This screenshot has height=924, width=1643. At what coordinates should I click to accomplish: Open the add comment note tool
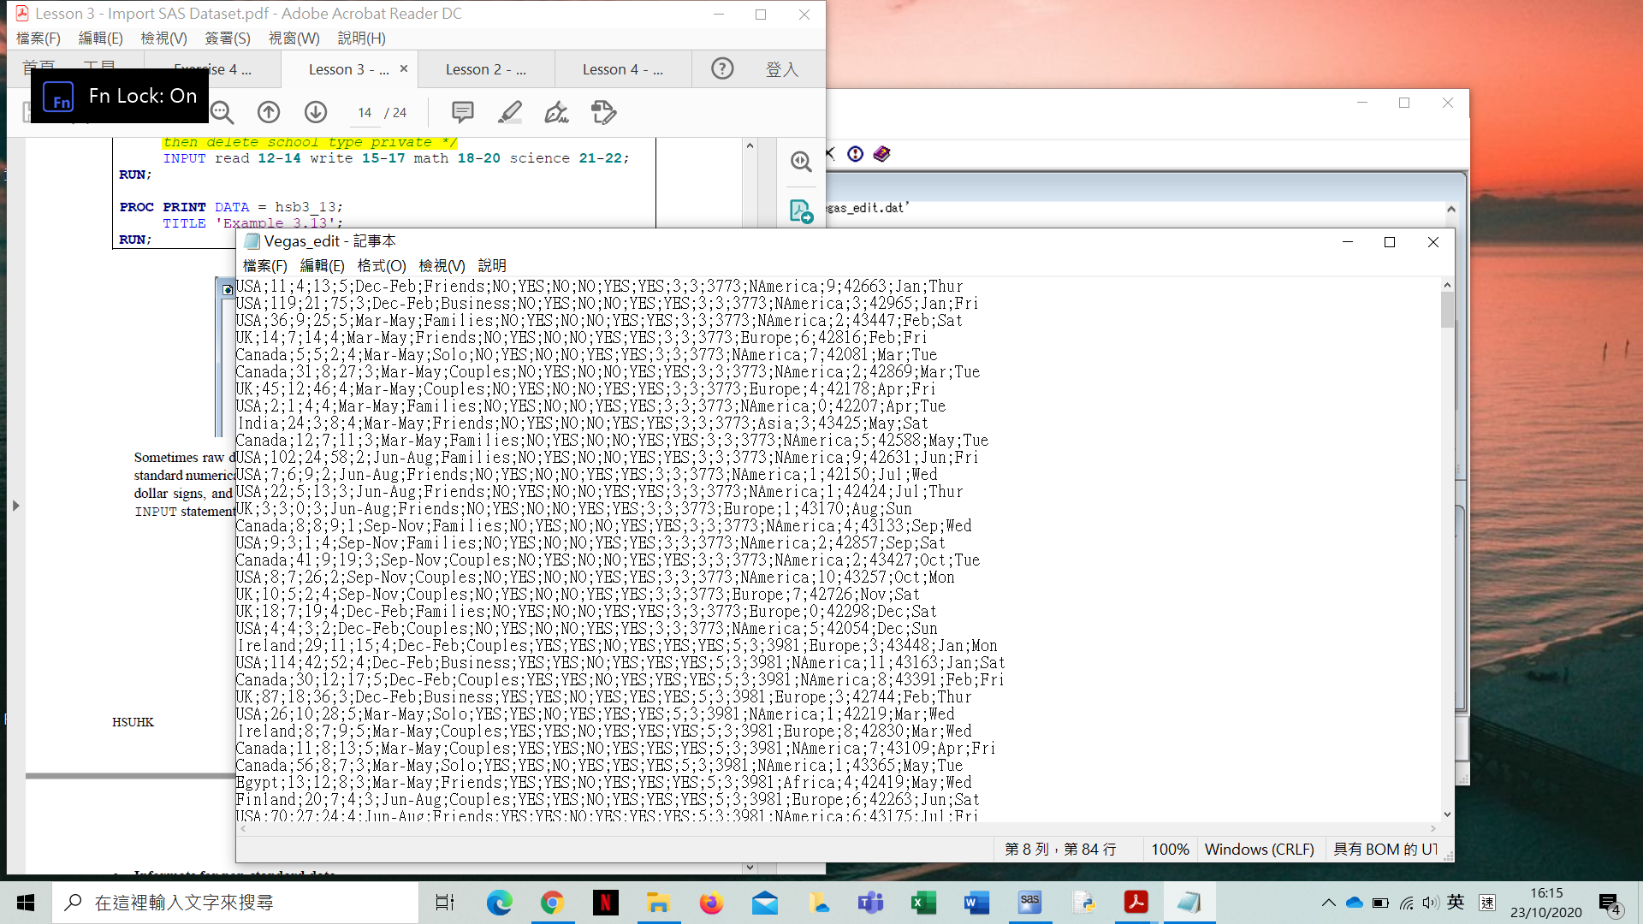463,112
